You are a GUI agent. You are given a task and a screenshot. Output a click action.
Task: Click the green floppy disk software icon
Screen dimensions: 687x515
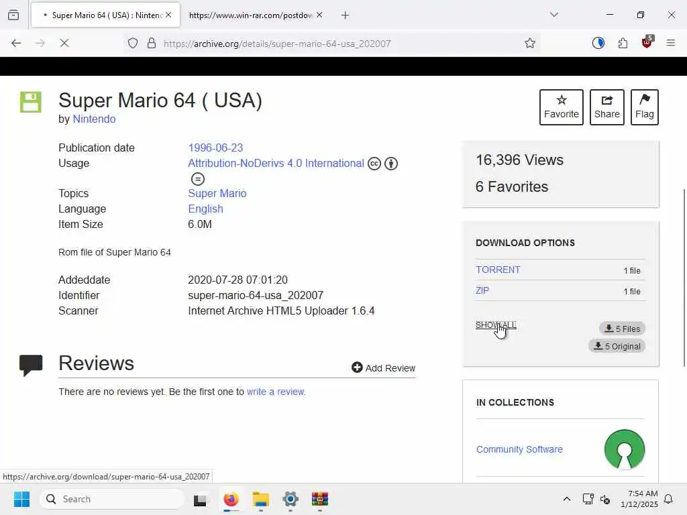pos(31,102)
